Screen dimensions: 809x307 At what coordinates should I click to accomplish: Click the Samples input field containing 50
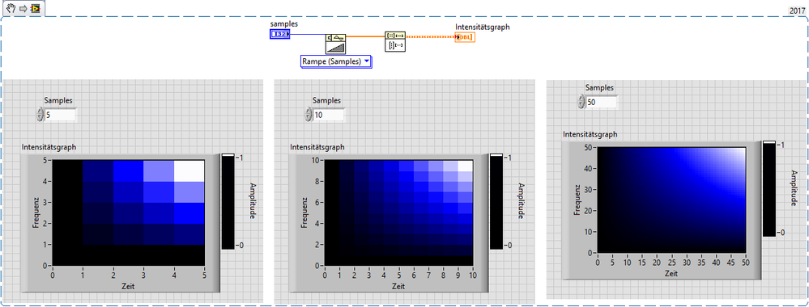point(602,103)
